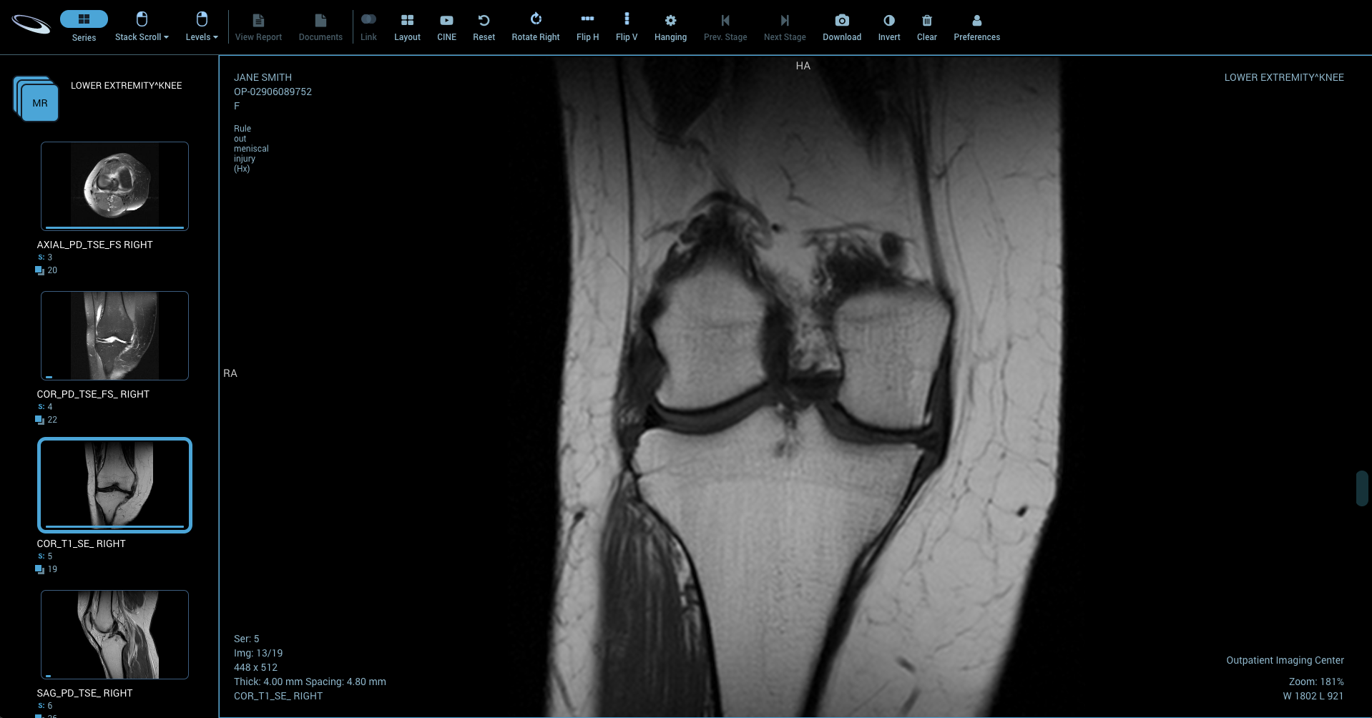This screenshot has width=1372, height=718.
Task: Click the Rotate Right icon
Action: [535, 20]
